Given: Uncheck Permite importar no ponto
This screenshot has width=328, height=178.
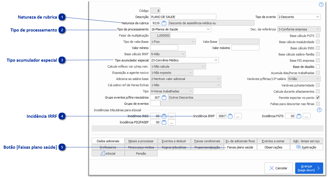Looking at the screenshot, I should [x=318, y=97].
